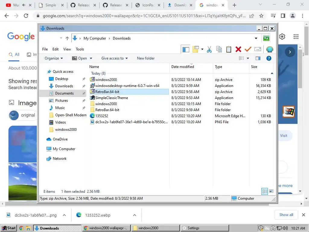Open the Open-Shell Modern folder in sidebar
This screenshot has width=309, height=232.
71,115
